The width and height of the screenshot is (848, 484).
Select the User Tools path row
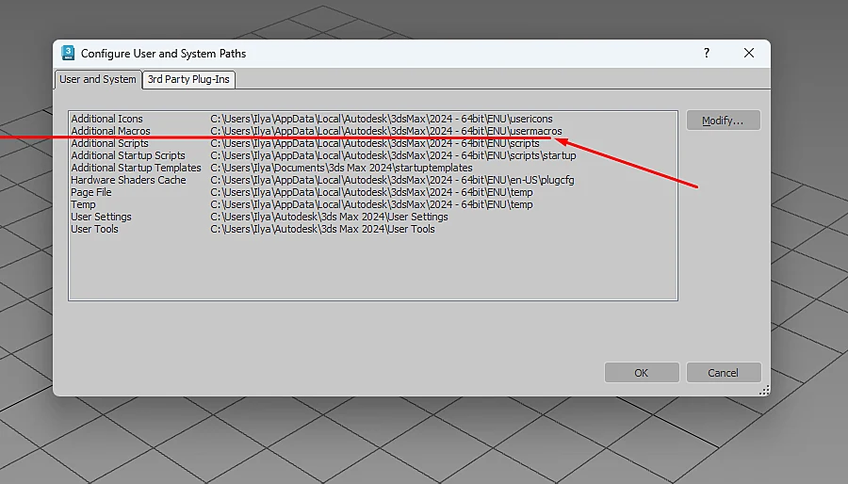tap(372, 229)
